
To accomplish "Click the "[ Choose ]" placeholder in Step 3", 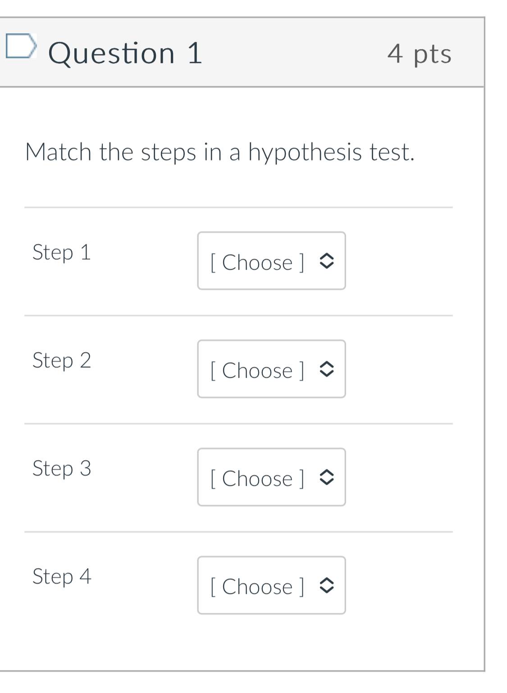I will click(257, 478).
